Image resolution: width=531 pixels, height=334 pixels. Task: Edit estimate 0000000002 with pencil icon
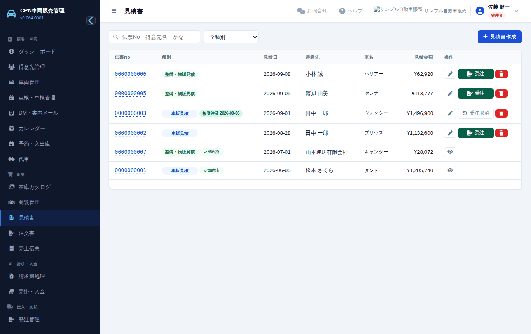click(450, 133)
